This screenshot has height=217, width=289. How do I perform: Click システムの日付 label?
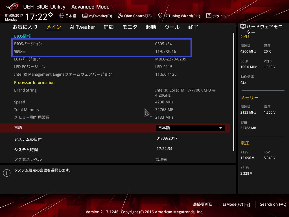coord(28,139)
